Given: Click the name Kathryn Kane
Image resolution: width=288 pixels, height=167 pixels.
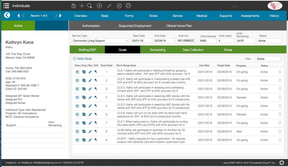Looking at the screenshot, I should tap(19, 42).
